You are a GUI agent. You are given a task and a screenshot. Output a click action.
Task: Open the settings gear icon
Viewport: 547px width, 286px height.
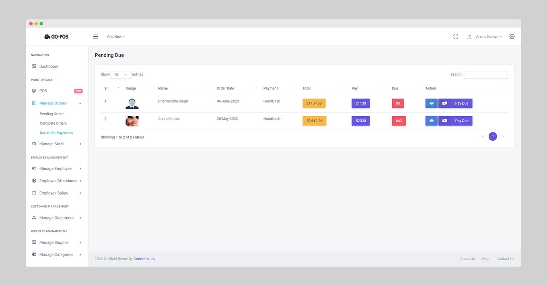tap(512, 37)
